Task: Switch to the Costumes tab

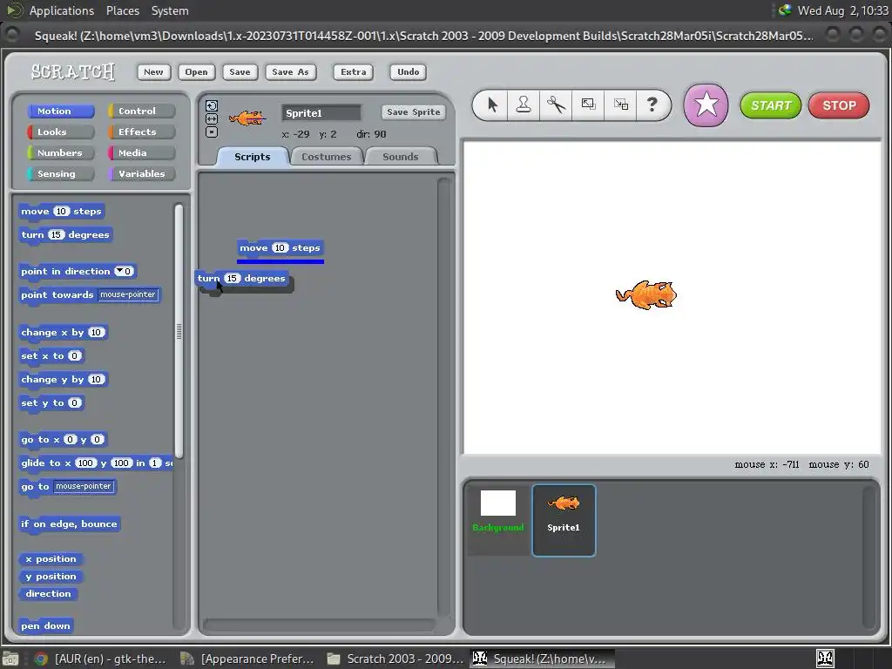Action: tap(326, 157)
